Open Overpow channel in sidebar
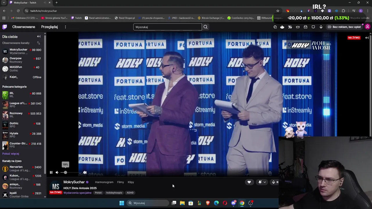 click(22, 60)
